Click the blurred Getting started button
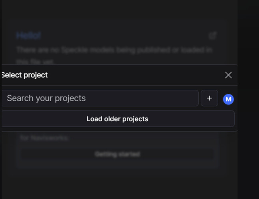The width and height of the screenshot is (259, 199). [118, 154]
